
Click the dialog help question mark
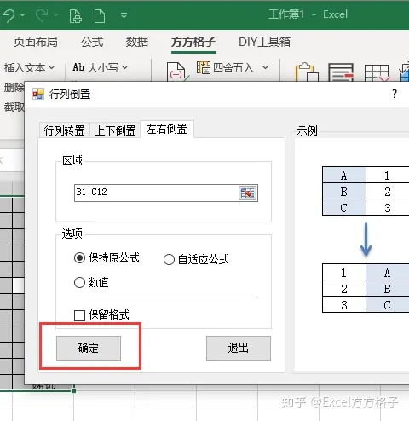click(x=395, y=94)
